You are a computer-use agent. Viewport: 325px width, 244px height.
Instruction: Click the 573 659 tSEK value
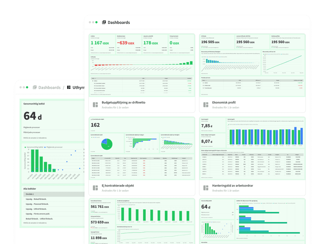click(x=100, y=222)
